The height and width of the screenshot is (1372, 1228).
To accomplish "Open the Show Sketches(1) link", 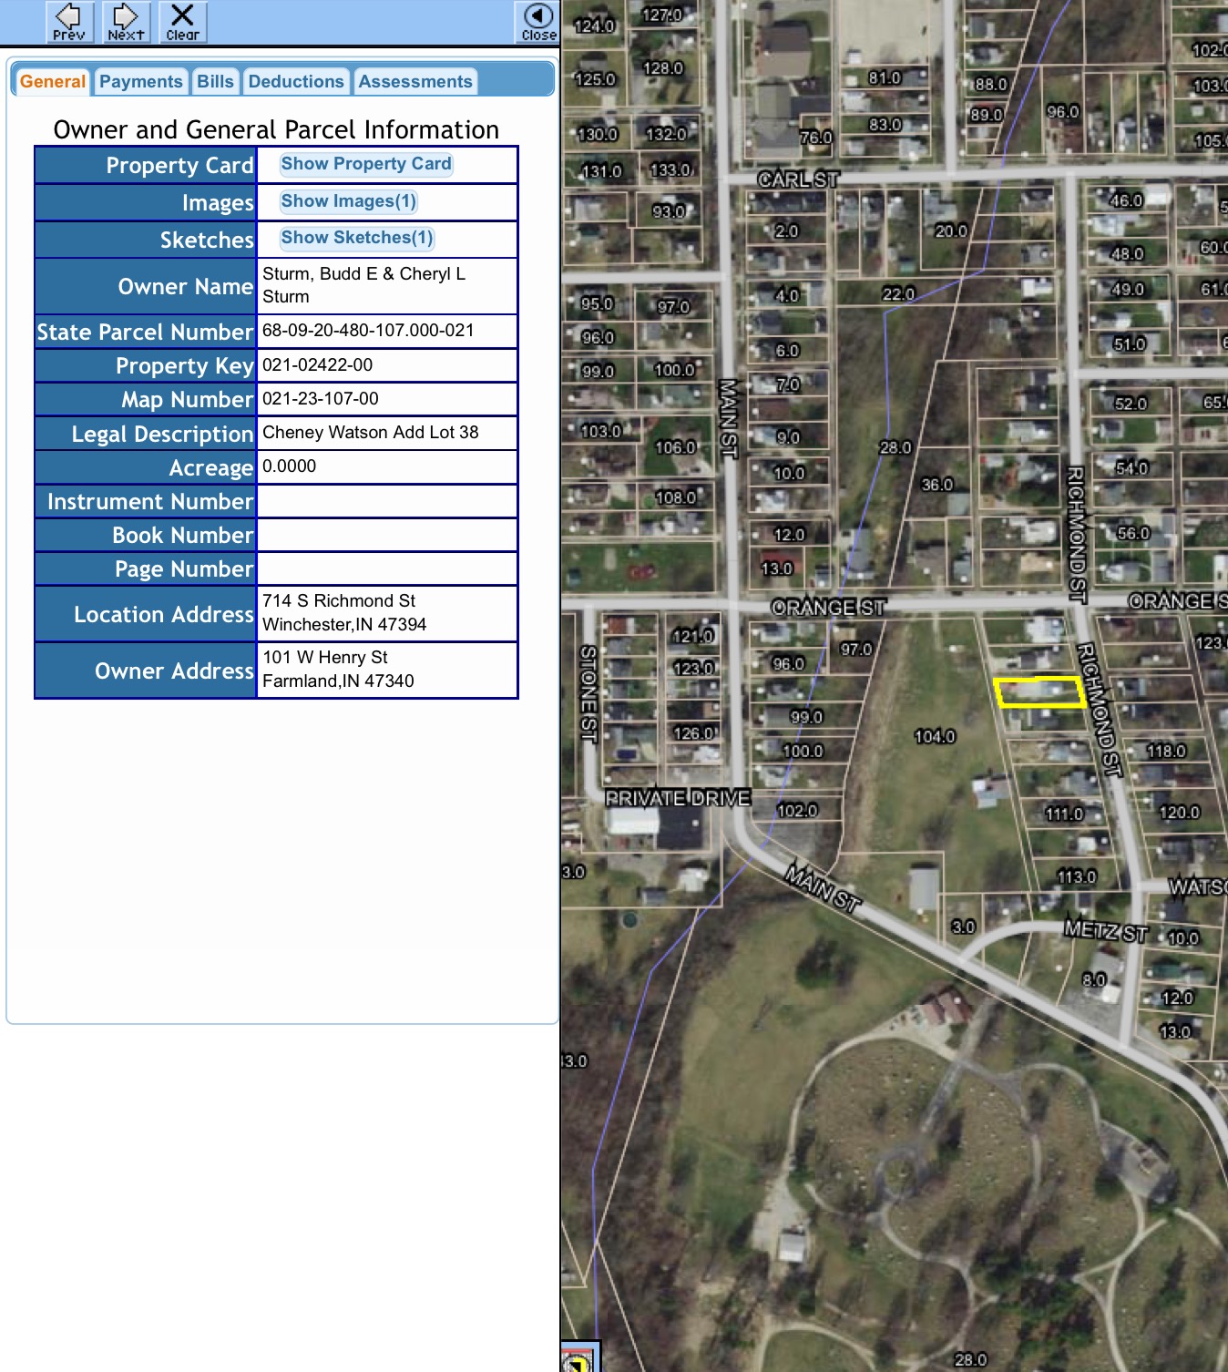I will pos(357,238).
